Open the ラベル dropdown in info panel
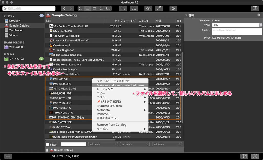263x160 pixels. click(237, 25)
